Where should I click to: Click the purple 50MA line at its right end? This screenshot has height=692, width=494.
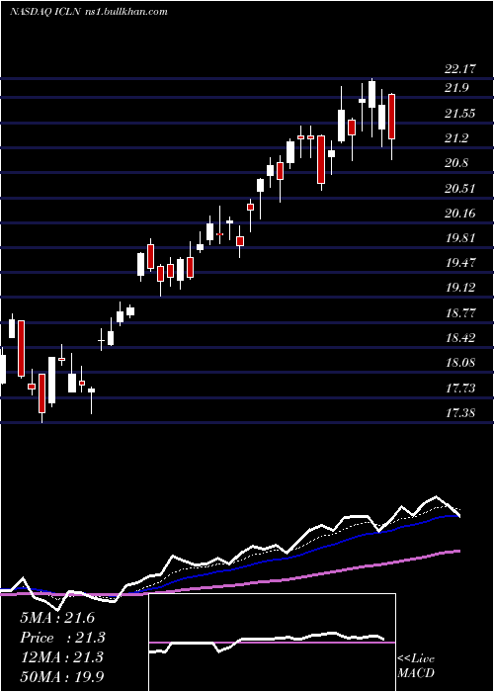click(x=457, y=552)
